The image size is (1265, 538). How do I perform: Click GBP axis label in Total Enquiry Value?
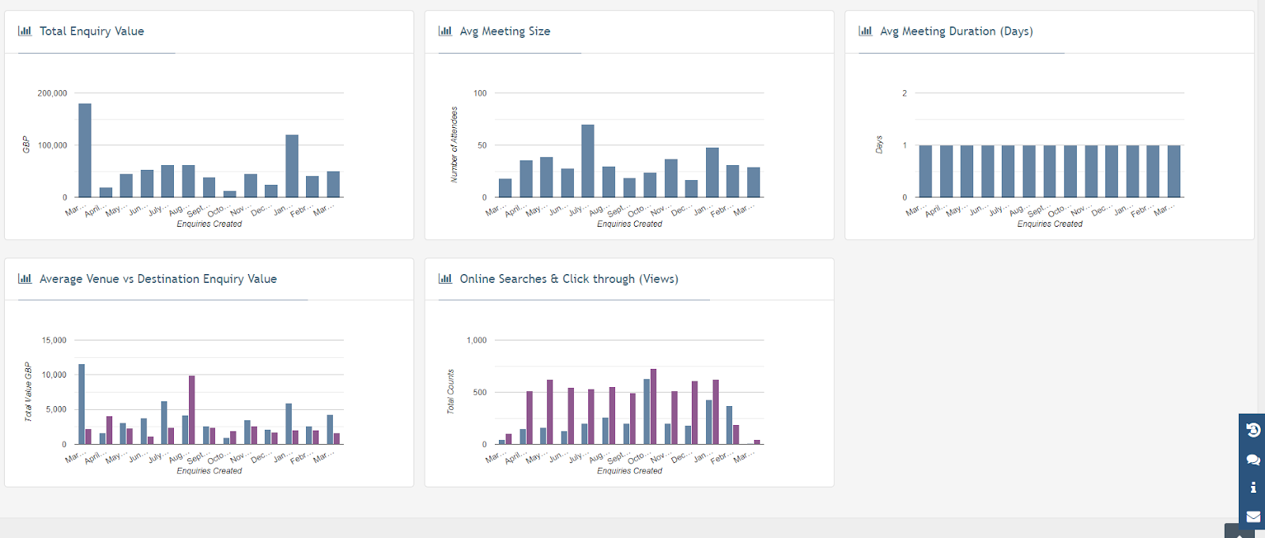[x=26, y=145]
